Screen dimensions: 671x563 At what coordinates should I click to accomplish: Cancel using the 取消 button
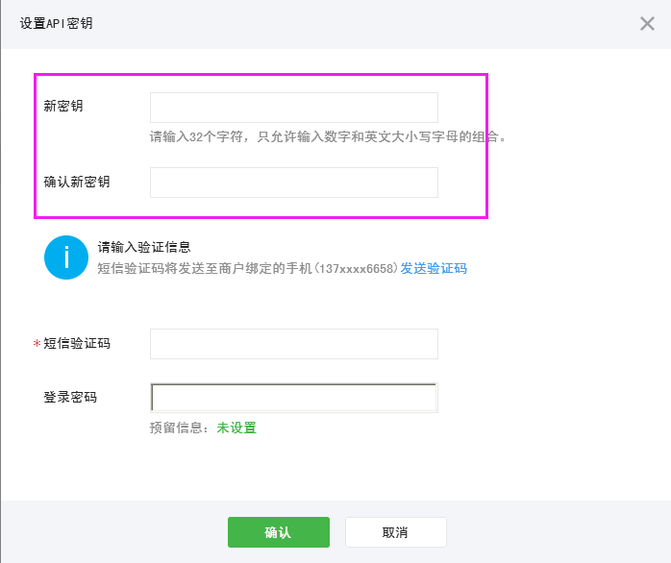395,532
